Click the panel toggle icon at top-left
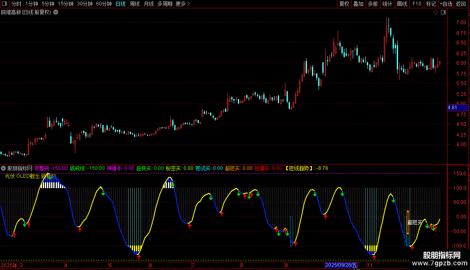Image resolution: width=470 pixels, height=270 pixels. coord(5,4)
